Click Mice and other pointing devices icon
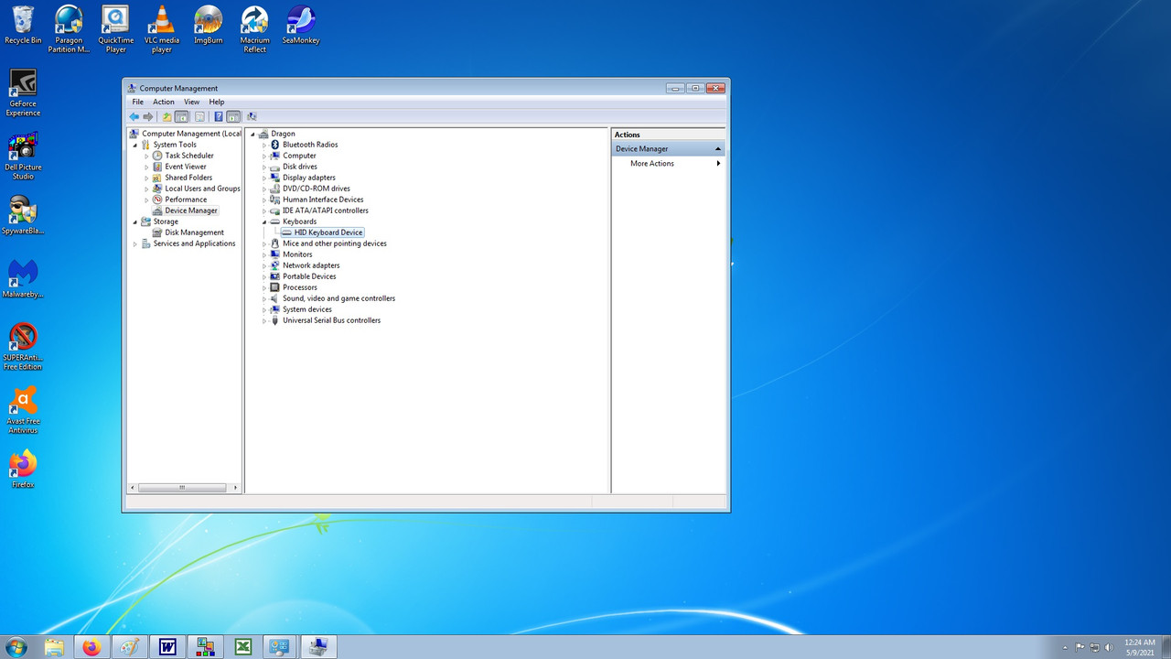 [274, 243]
